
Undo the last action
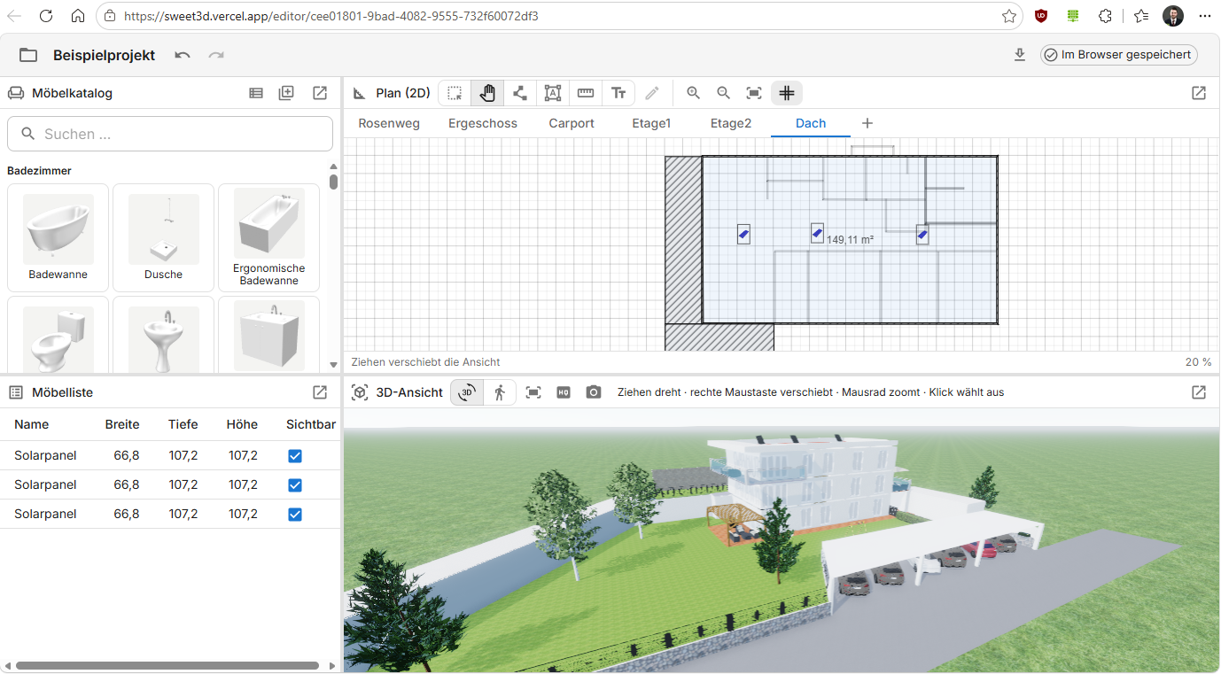tap(183, 55)
